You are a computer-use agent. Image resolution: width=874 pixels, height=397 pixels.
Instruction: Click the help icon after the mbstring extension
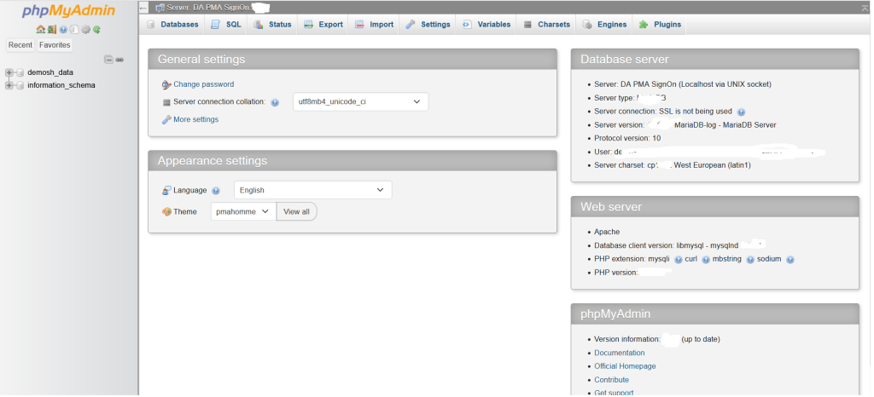(749, 260)
